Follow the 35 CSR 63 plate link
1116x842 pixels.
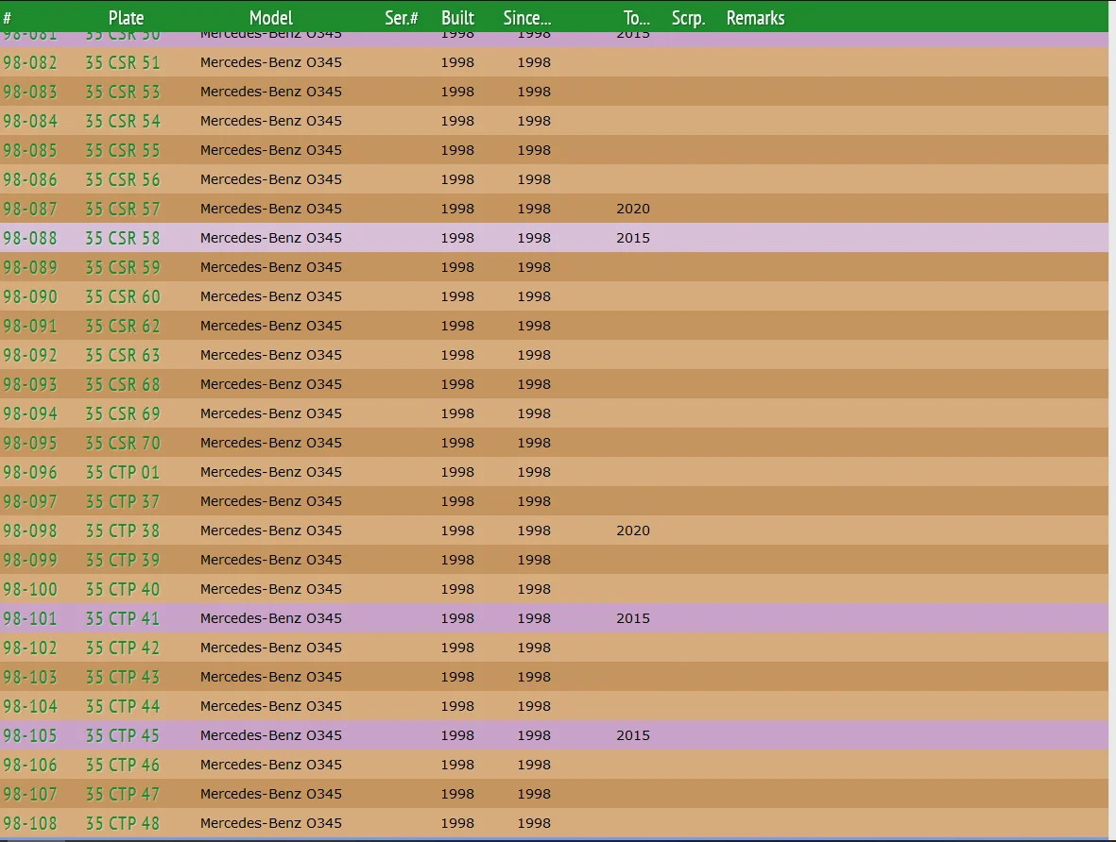click(123, 356)
